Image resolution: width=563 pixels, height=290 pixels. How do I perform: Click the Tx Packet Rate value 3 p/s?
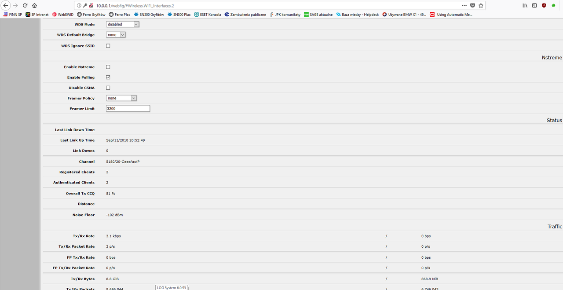pyautogui.click(x=110, y=246)
